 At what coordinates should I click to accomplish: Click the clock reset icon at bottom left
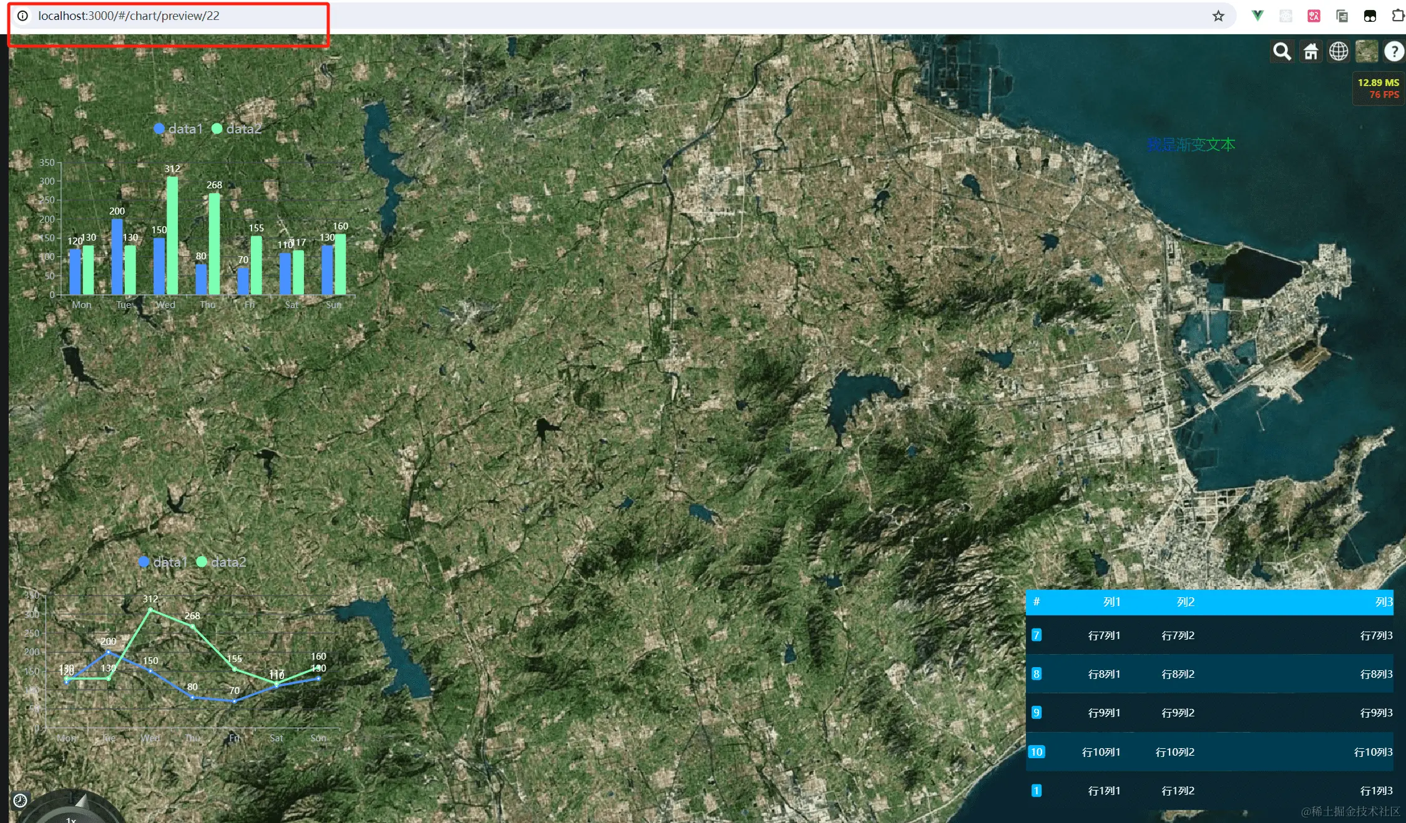pyautogui.click(x=20, y=801)
